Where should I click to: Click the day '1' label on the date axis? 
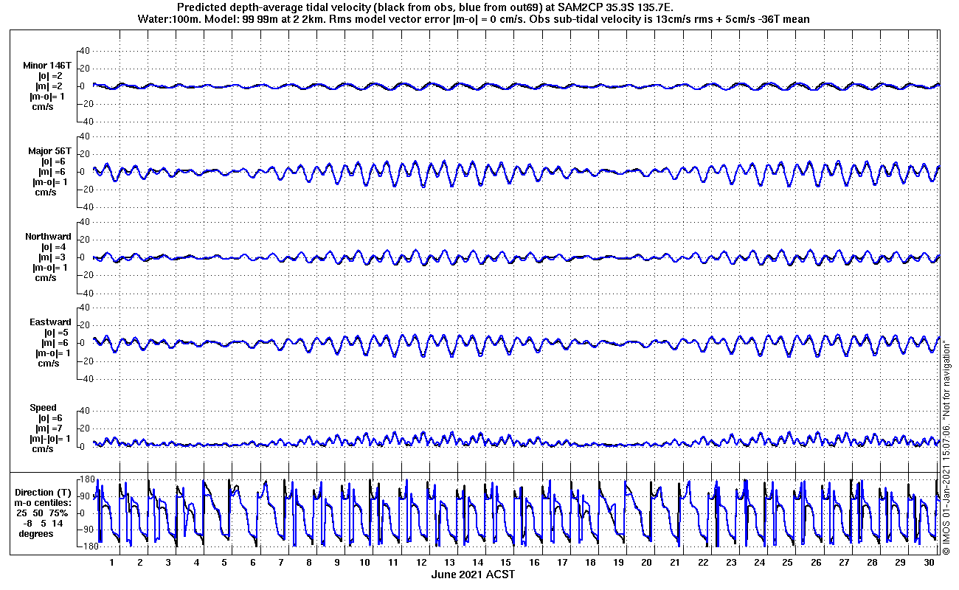click(x=111, y=562)
